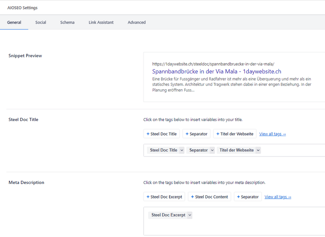
Task: Add the Steel Doc Content tag
Action: (209, 197)
